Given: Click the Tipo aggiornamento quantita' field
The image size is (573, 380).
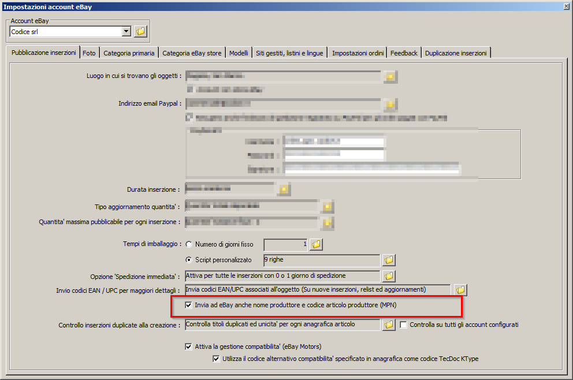Looking at the screenshot, I should pos(251,206).
